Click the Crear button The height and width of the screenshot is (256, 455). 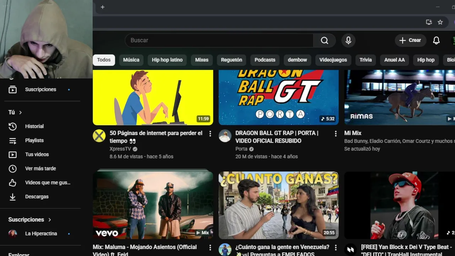(x=410, y=40)
